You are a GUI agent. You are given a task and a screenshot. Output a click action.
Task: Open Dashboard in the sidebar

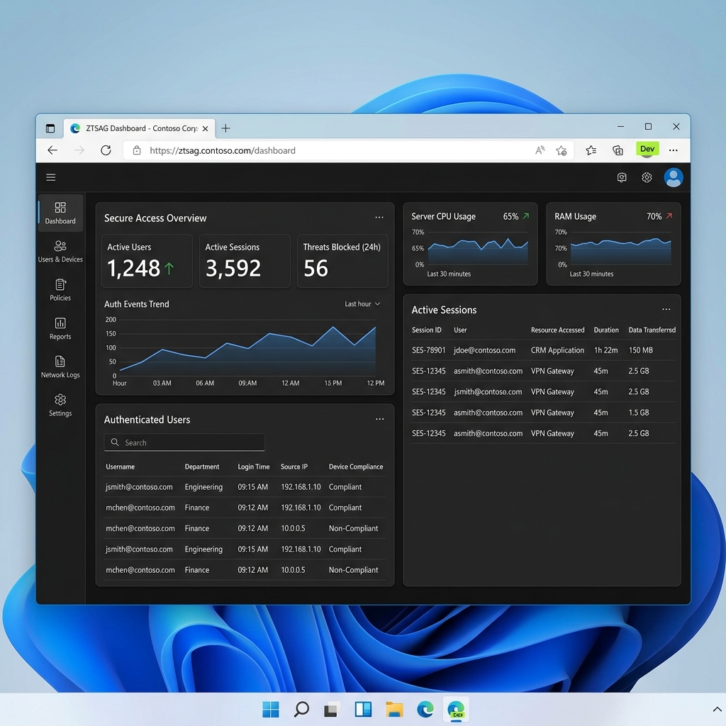(61, 213)
